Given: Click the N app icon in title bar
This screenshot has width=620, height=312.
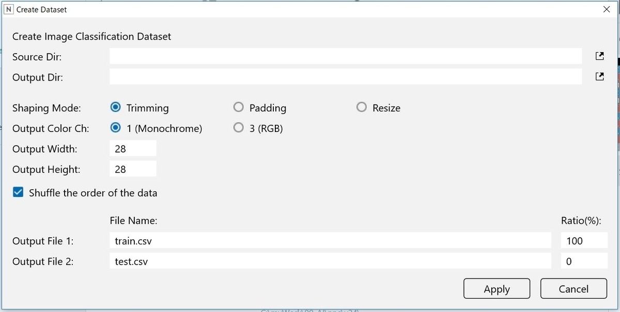Looking at the screenshot, I should point(8,9).
